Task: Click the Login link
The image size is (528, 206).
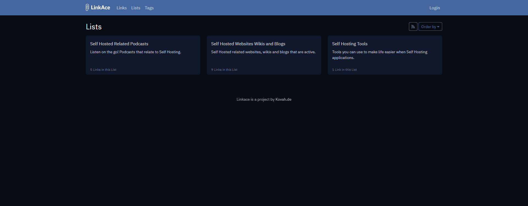Action: pos(435,8)
